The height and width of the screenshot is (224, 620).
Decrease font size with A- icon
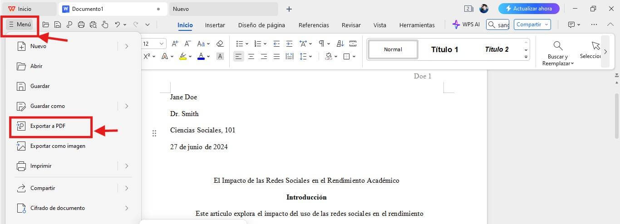coord(188,44)
